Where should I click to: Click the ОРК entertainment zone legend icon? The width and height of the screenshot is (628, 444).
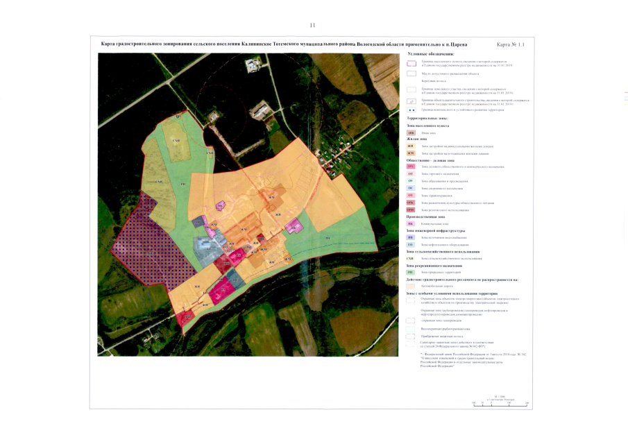coord(411,203)
